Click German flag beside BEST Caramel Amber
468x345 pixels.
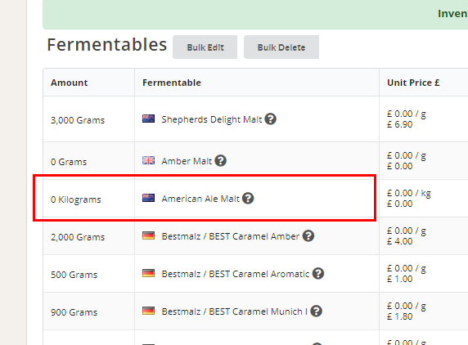[148, 235]
